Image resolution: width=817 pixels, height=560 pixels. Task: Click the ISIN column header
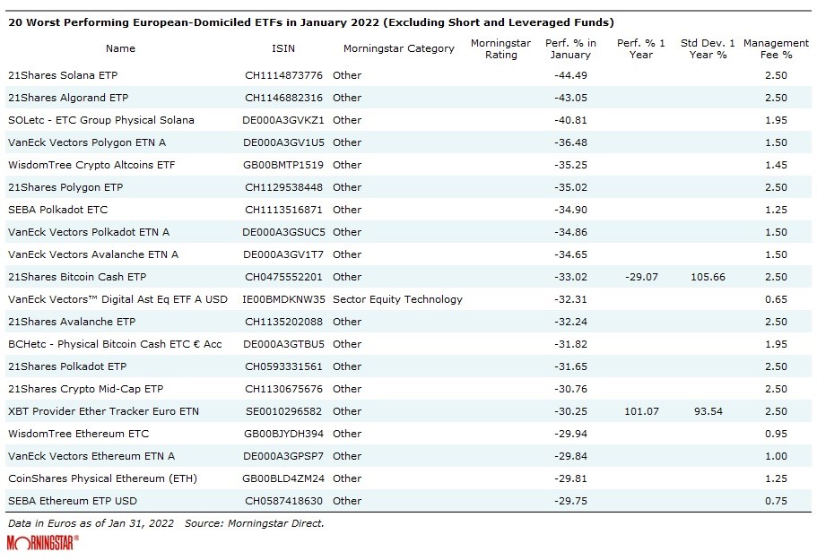coord(282,48)
